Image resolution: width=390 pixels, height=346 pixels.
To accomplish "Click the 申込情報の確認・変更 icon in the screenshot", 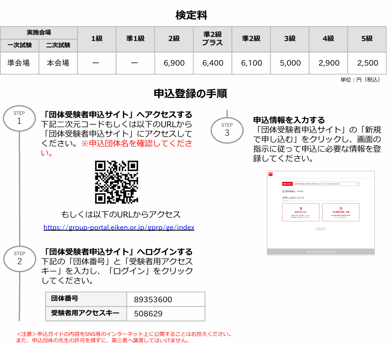I will point(340,208).
